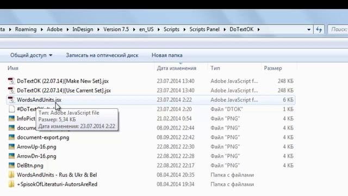The image size is (348, 196).
Task: Select file name DoTextOK (22.07.14)[Use Carrent Set].jsx
Action: click(x=64, y=90)
